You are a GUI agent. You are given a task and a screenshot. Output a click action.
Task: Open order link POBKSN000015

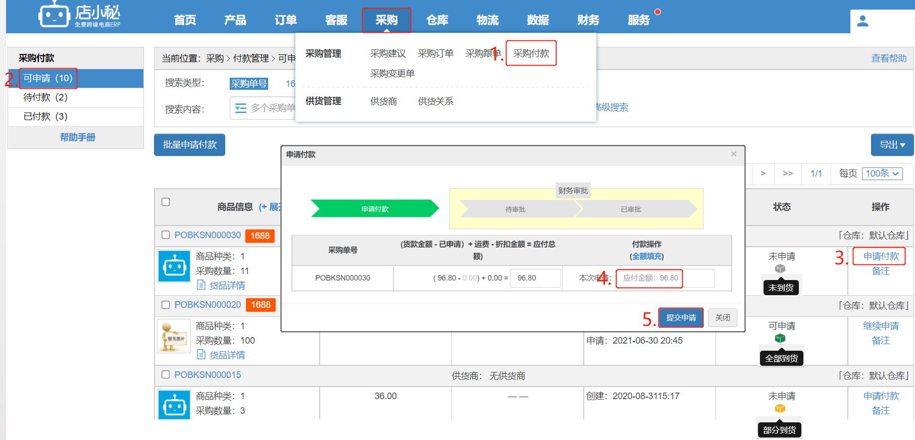tap(208, 375)
